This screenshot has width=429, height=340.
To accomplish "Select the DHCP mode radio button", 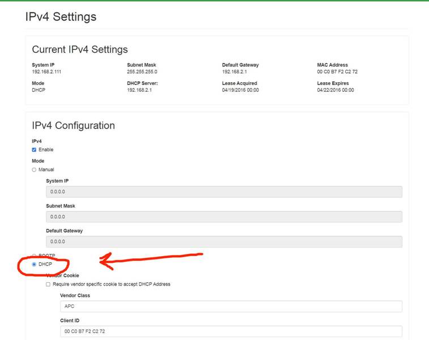I will [x=34, y=264].
